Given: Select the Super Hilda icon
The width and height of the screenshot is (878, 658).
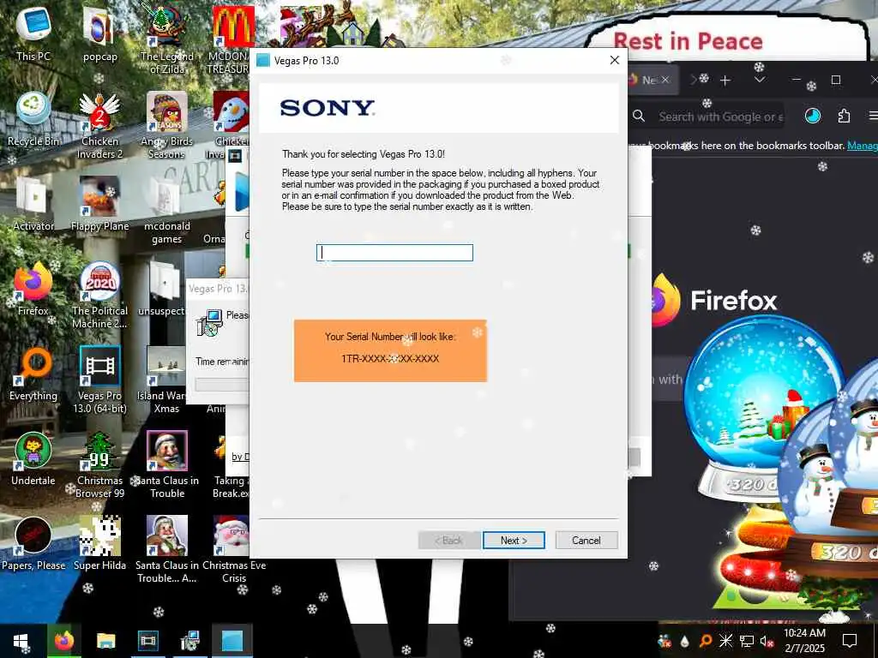Looking at the screenshot, I should [x=99, y=544].
